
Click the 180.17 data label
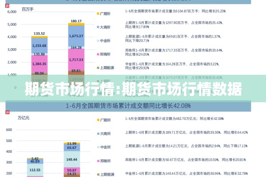pyautogui.click(x=76, y=21)
